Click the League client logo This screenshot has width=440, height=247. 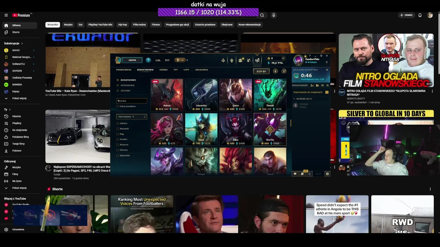tap(118, 60)
